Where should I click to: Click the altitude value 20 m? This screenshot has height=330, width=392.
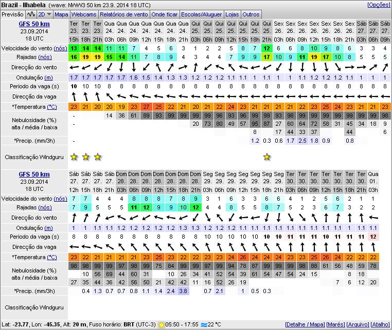80,324
